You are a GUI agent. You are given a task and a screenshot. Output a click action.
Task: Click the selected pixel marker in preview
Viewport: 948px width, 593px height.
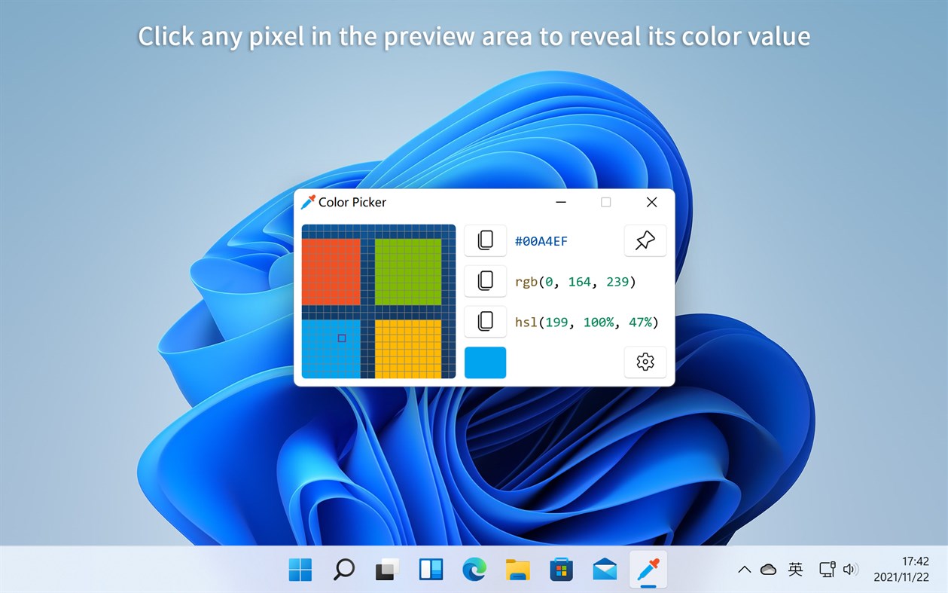tap(342, 338)
